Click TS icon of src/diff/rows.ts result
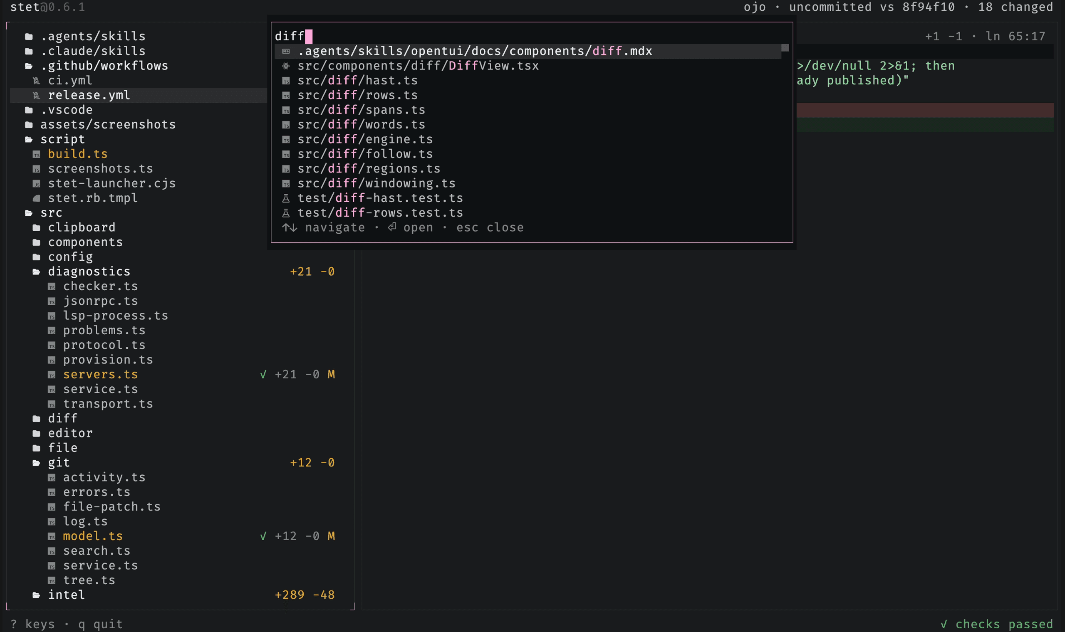The height and width of the screenshot is (632, 1065). (x=286, y=95)
